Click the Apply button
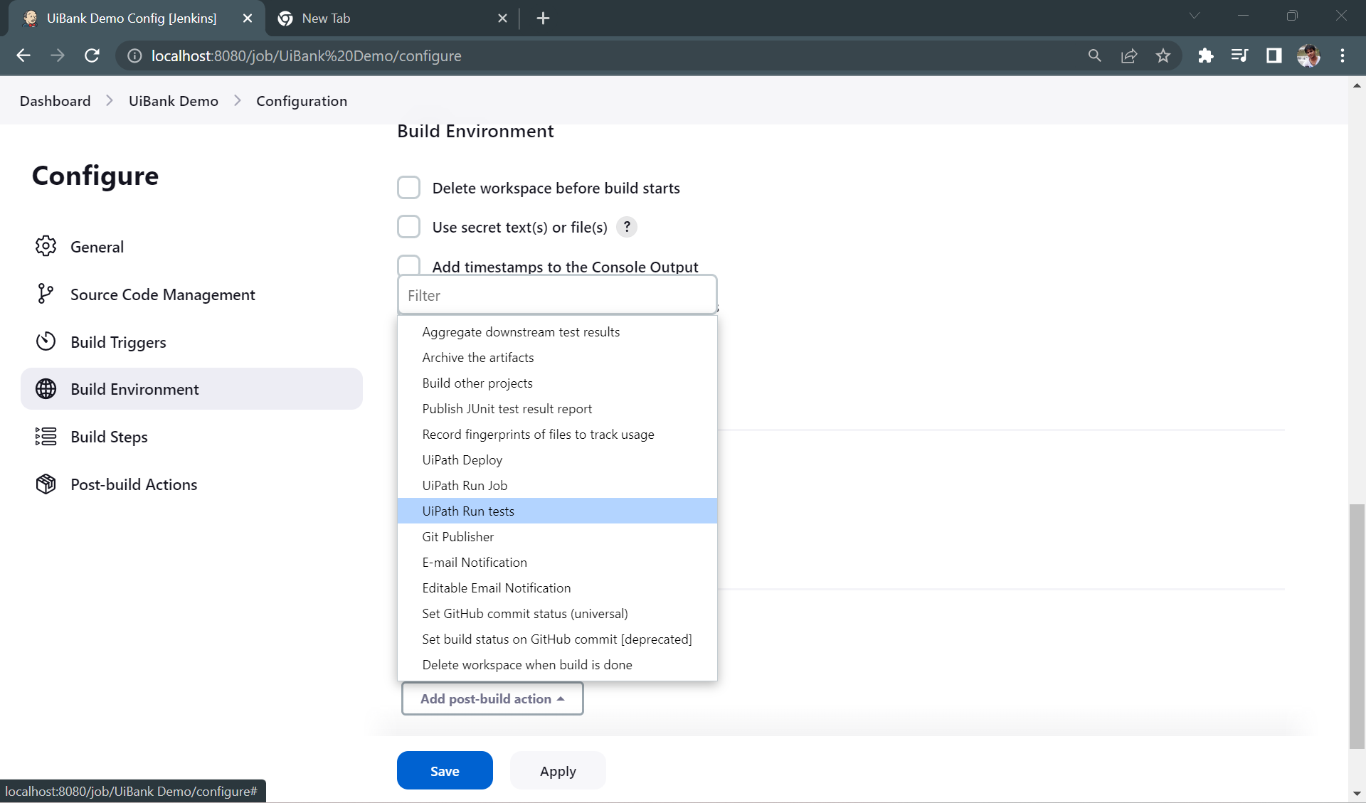Viewport: 1366px width, 803px height. tap(558, 770)
